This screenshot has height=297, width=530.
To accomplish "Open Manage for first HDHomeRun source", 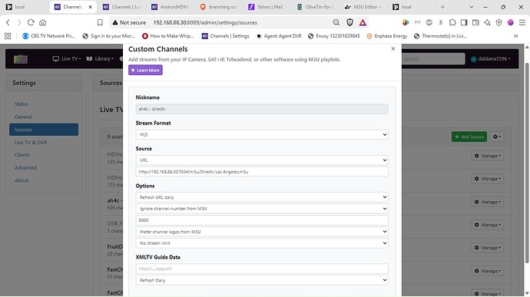I will 488,156.
